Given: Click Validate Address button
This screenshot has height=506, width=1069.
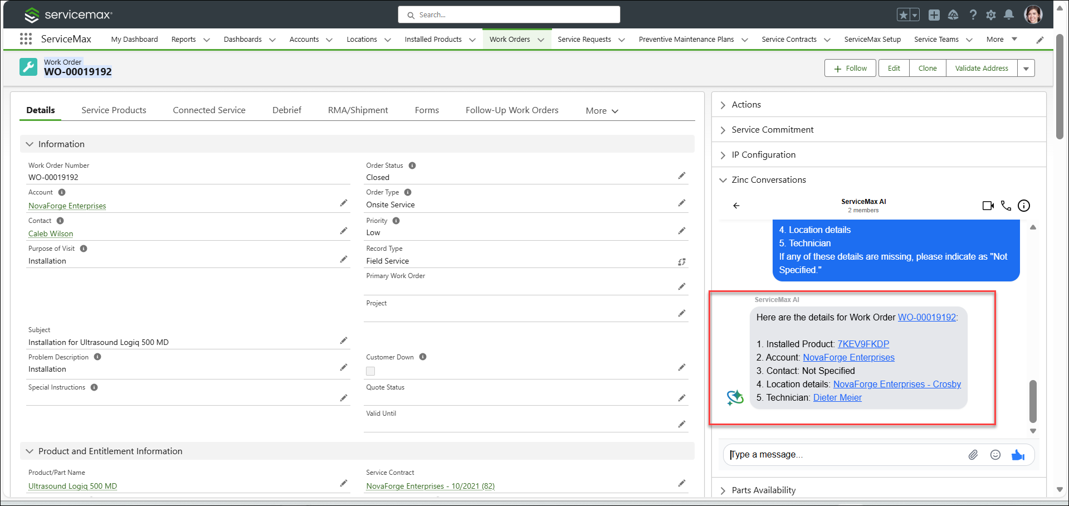Looking at the screenshot, I should pyautogui.click(x=982, y=69).
